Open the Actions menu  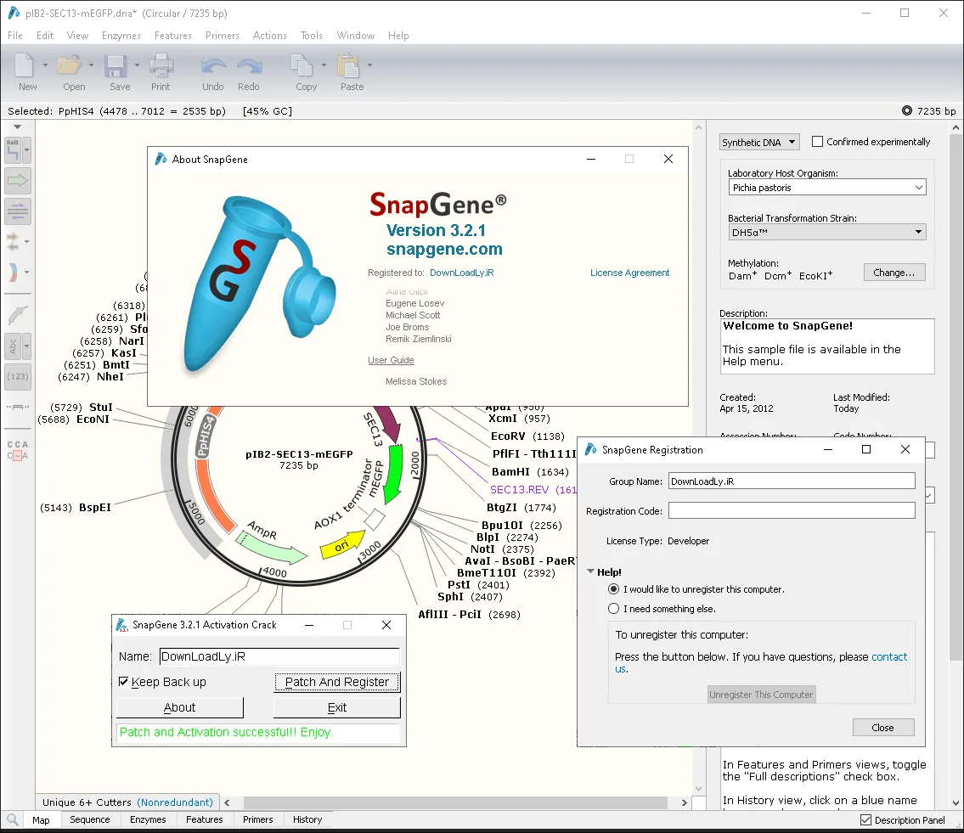pos(269,36)
